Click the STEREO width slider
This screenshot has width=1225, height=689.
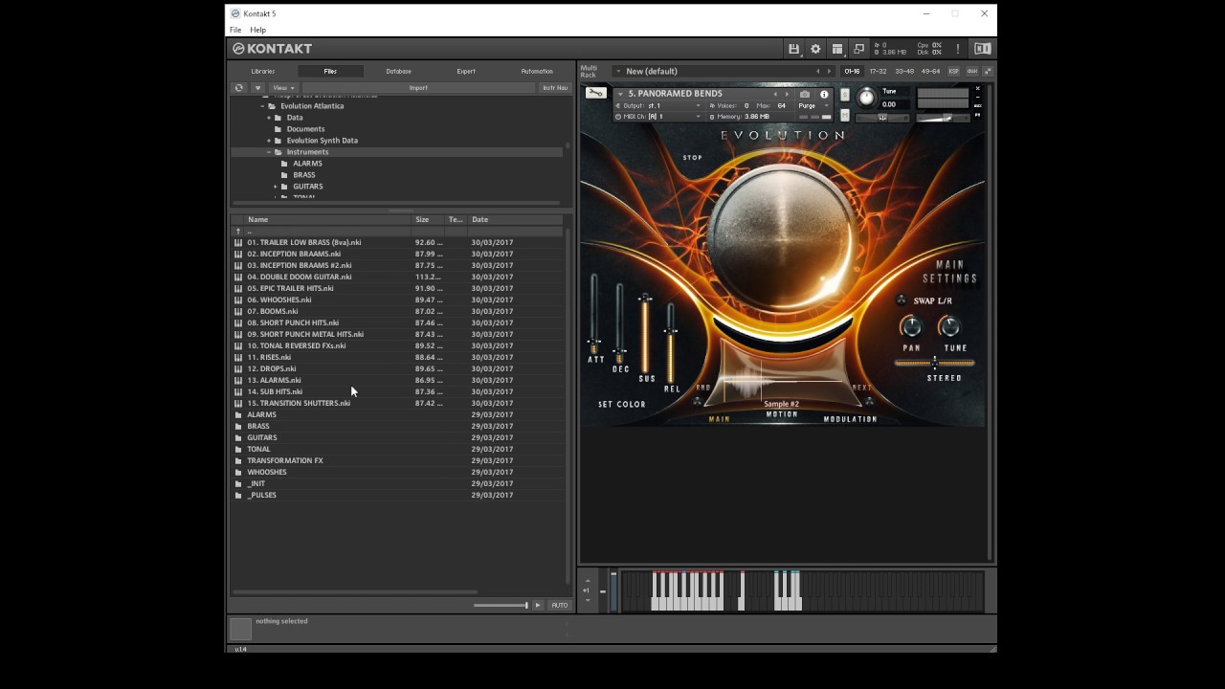[x=934, y=364]
